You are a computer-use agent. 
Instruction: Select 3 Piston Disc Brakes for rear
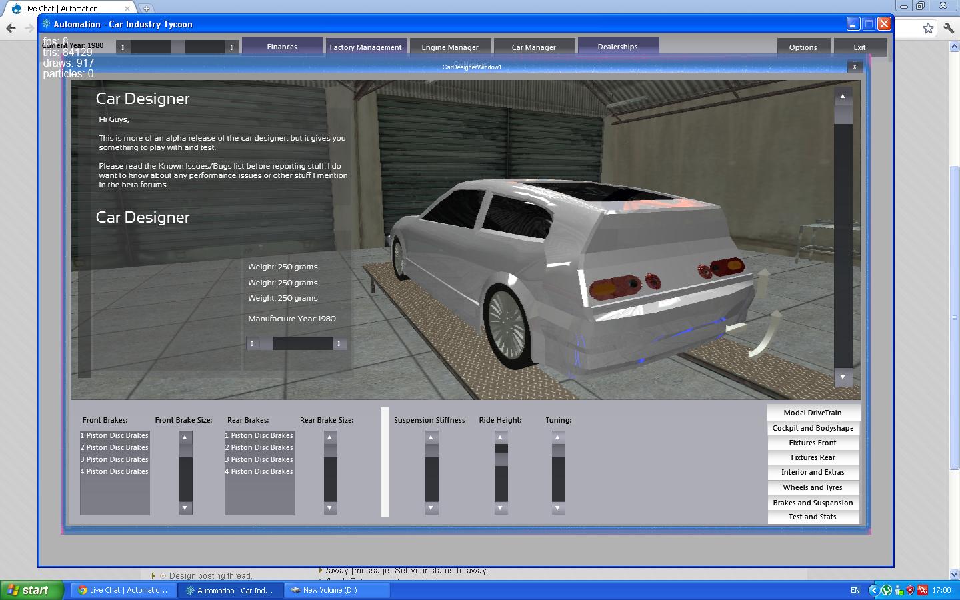[259, 459]
